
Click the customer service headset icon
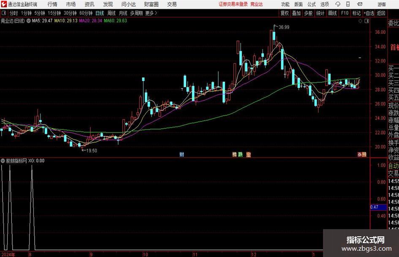tap(338, 4)
